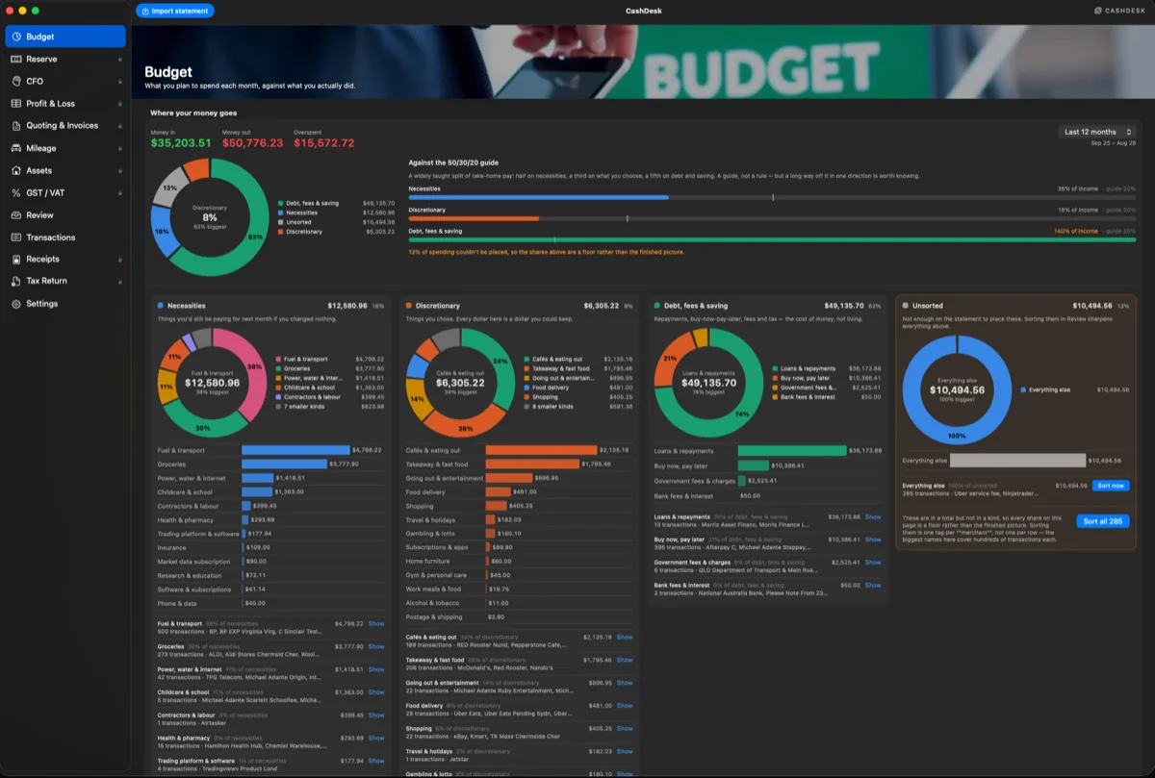Open GST / VAT via its percent icon

pos(16,192)
